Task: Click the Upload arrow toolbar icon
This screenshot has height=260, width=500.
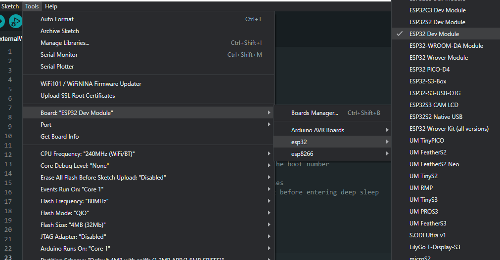Action: point(1,22)
